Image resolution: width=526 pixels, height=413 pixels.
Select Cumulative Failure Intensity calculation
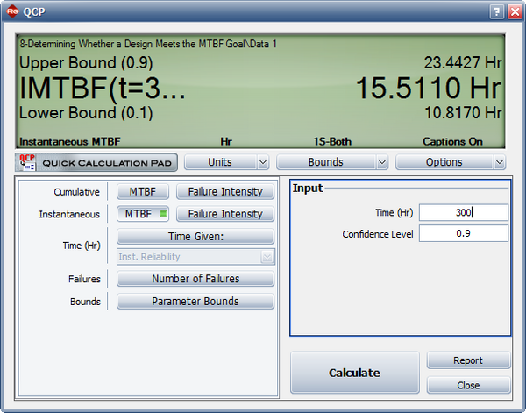coord(225,191)
